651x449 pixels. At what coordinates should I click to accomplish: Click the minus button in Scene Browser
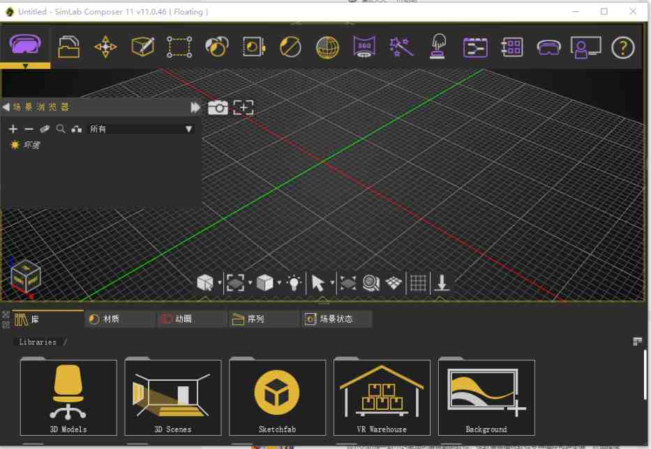pyautogui.click(x=29, y=128)
